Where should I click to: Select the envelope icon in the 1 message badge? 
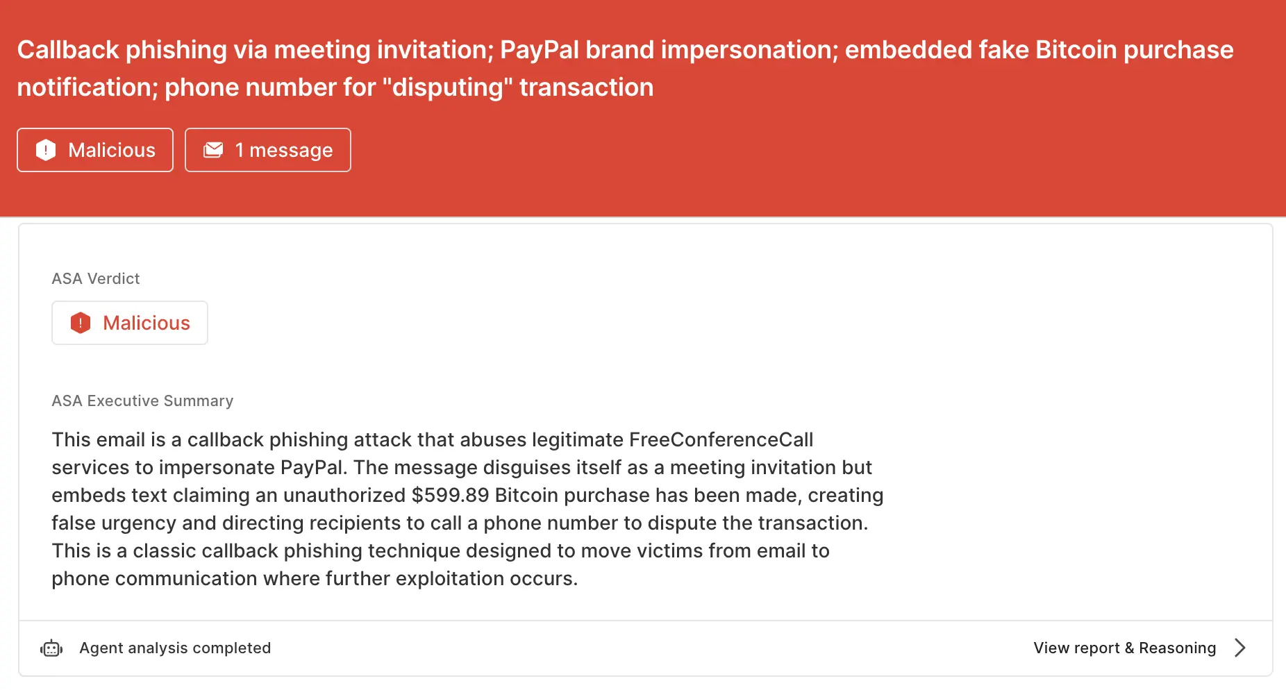pos(213,149)
